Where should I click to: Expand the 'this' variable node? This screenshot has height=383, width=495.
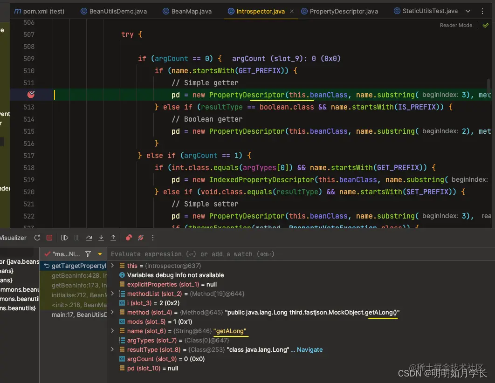click(112, 266)
